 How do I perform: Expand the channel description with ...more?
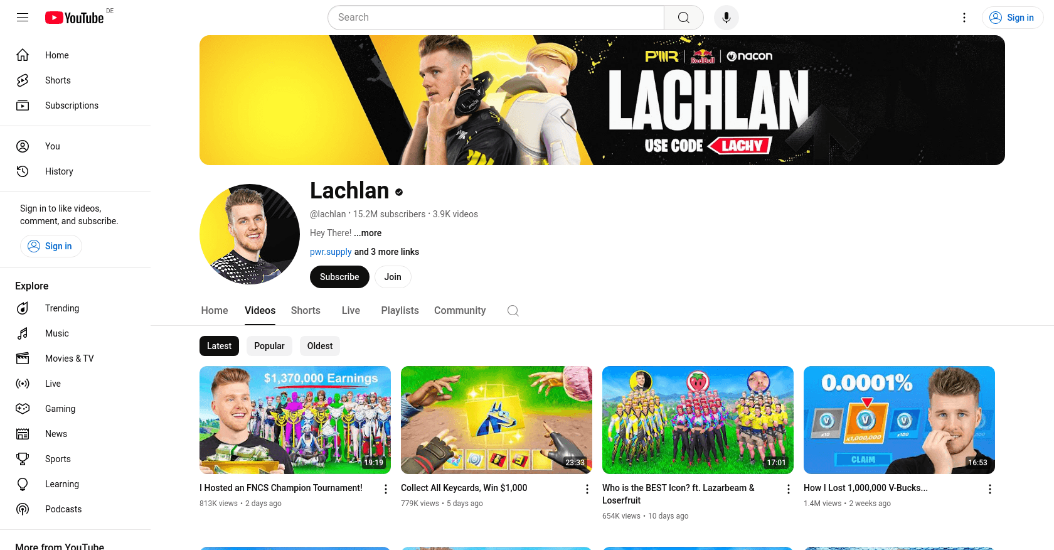368,233
